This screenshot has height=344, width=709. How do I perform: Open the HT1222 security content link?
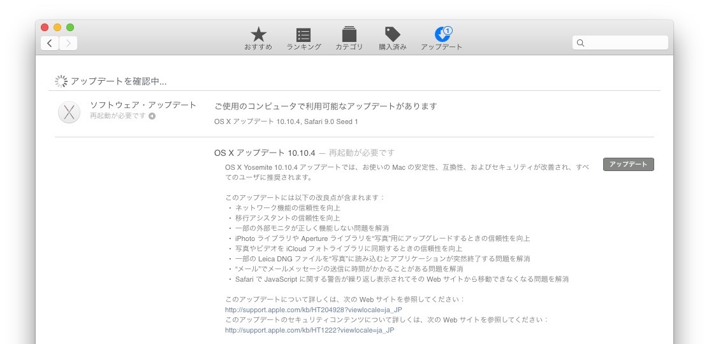tap(310, 330)
